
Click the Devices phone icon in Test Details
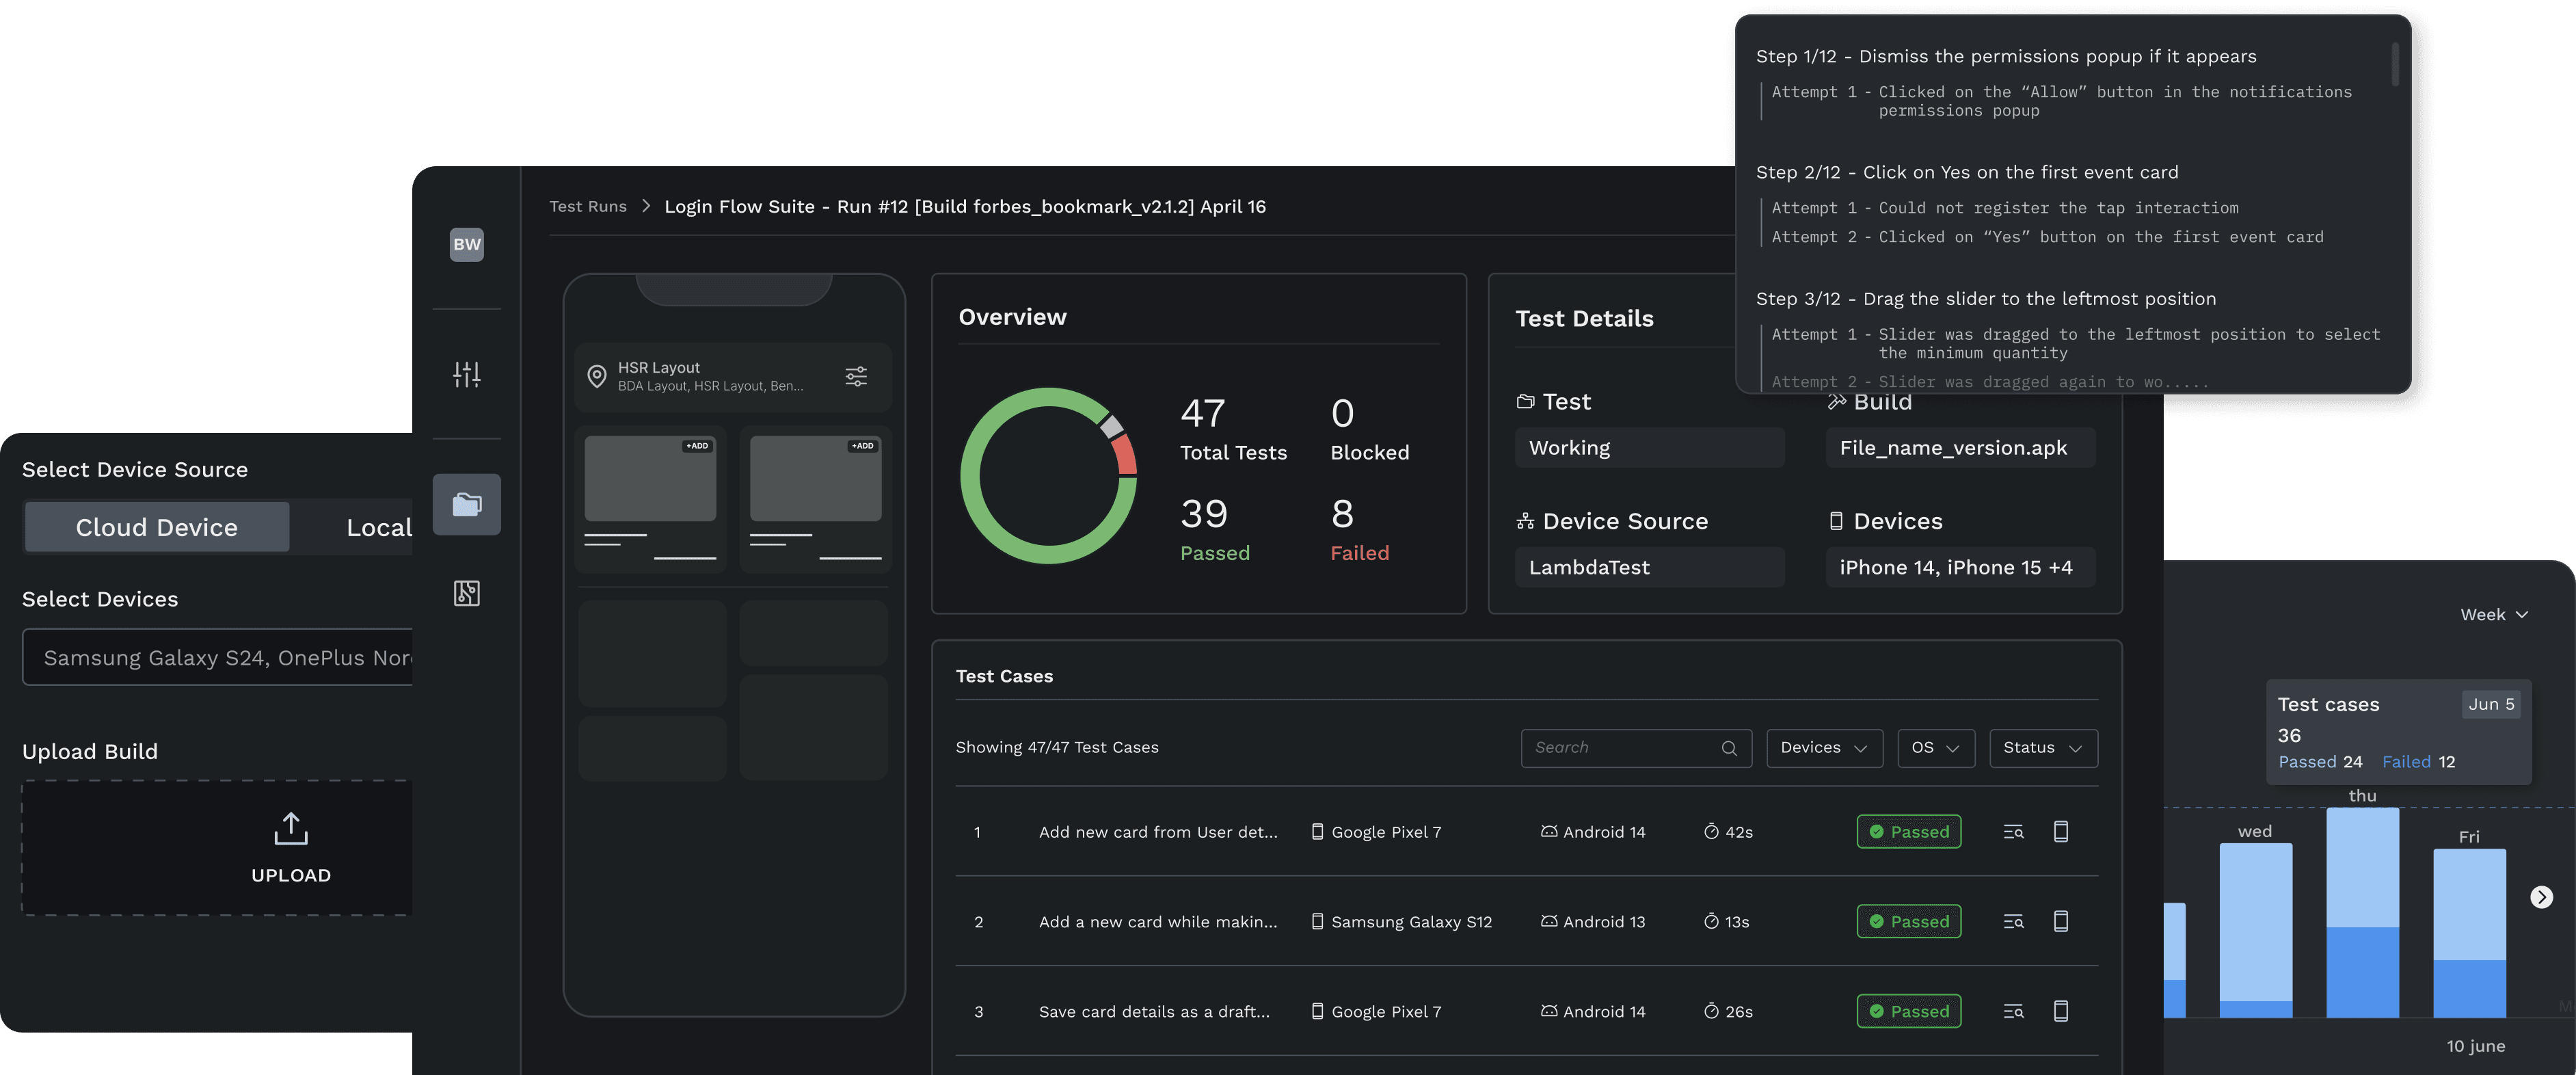(1836, 521)
